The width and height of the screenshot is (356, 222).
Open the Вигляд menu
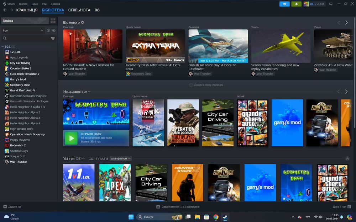point(23,4)
